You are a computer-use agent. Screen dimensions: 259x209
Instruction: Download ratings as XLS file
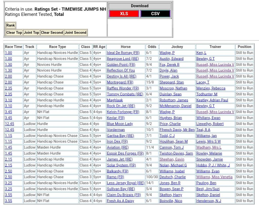(x=124, y=14)
